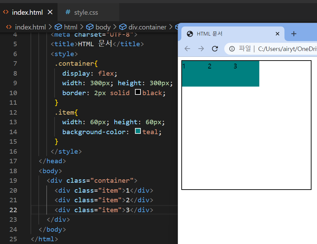Click the cube icon before div.container breadcrumb
317x244 pixels.
pos(123,27)
